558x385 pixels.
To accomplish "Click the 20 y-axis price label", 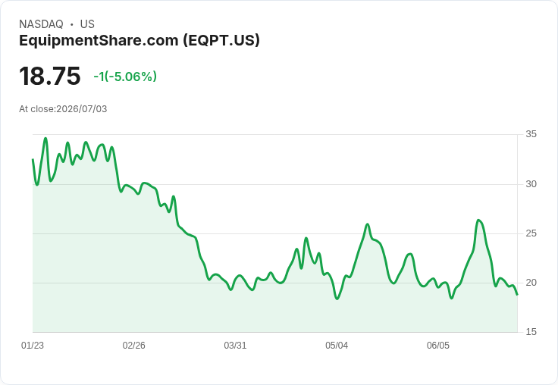I will [x=531, y=283].
